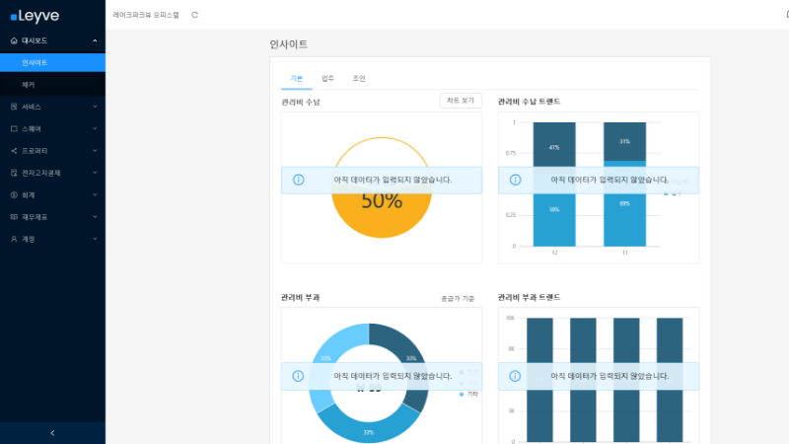Image resolution: width=789 pixels, height=444 pixels.
Task: Switch to the 입주 tab
Action: pyautogui.click(x=327, y=79)
